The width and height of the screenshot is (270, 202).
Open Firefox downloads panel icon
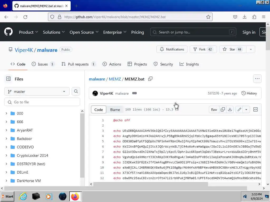244,17
